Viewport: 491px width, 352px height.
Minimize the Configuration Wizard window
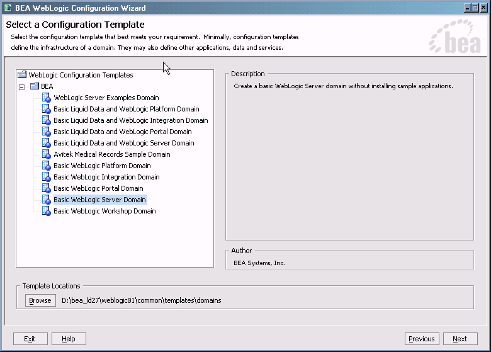tap(468, 8)
